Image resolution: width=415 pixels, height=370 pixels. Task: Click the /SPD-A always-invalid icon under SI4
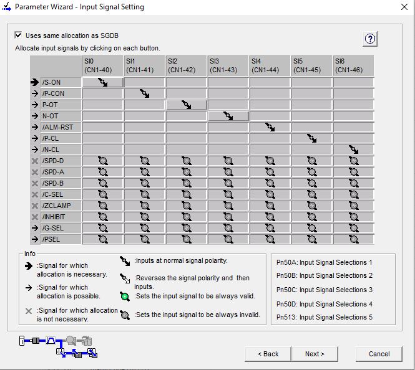coord(270,172)
